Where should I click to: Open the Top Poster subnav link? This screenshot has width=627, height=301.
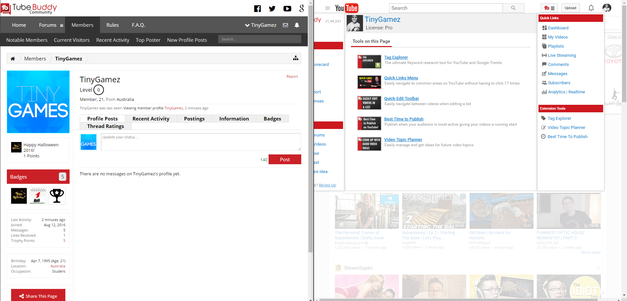pyautogui.click(x=148, y=40)
